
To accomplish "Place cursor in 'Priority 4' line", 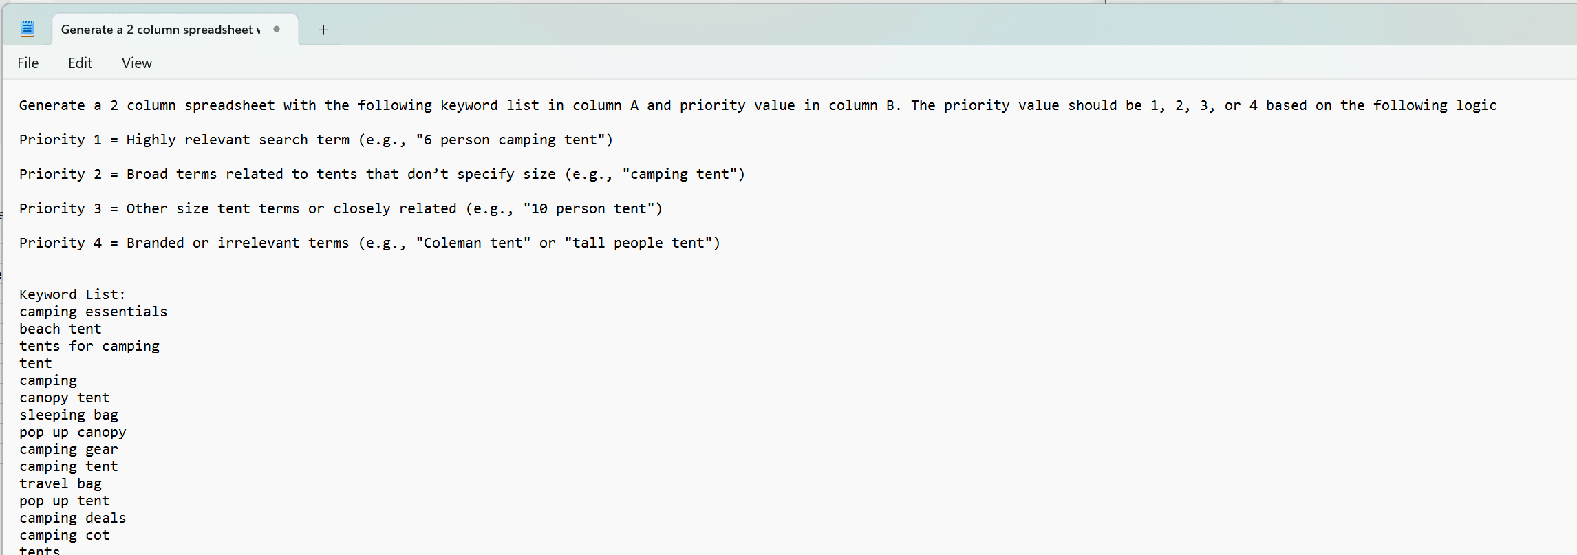I will tap(369, 243).
